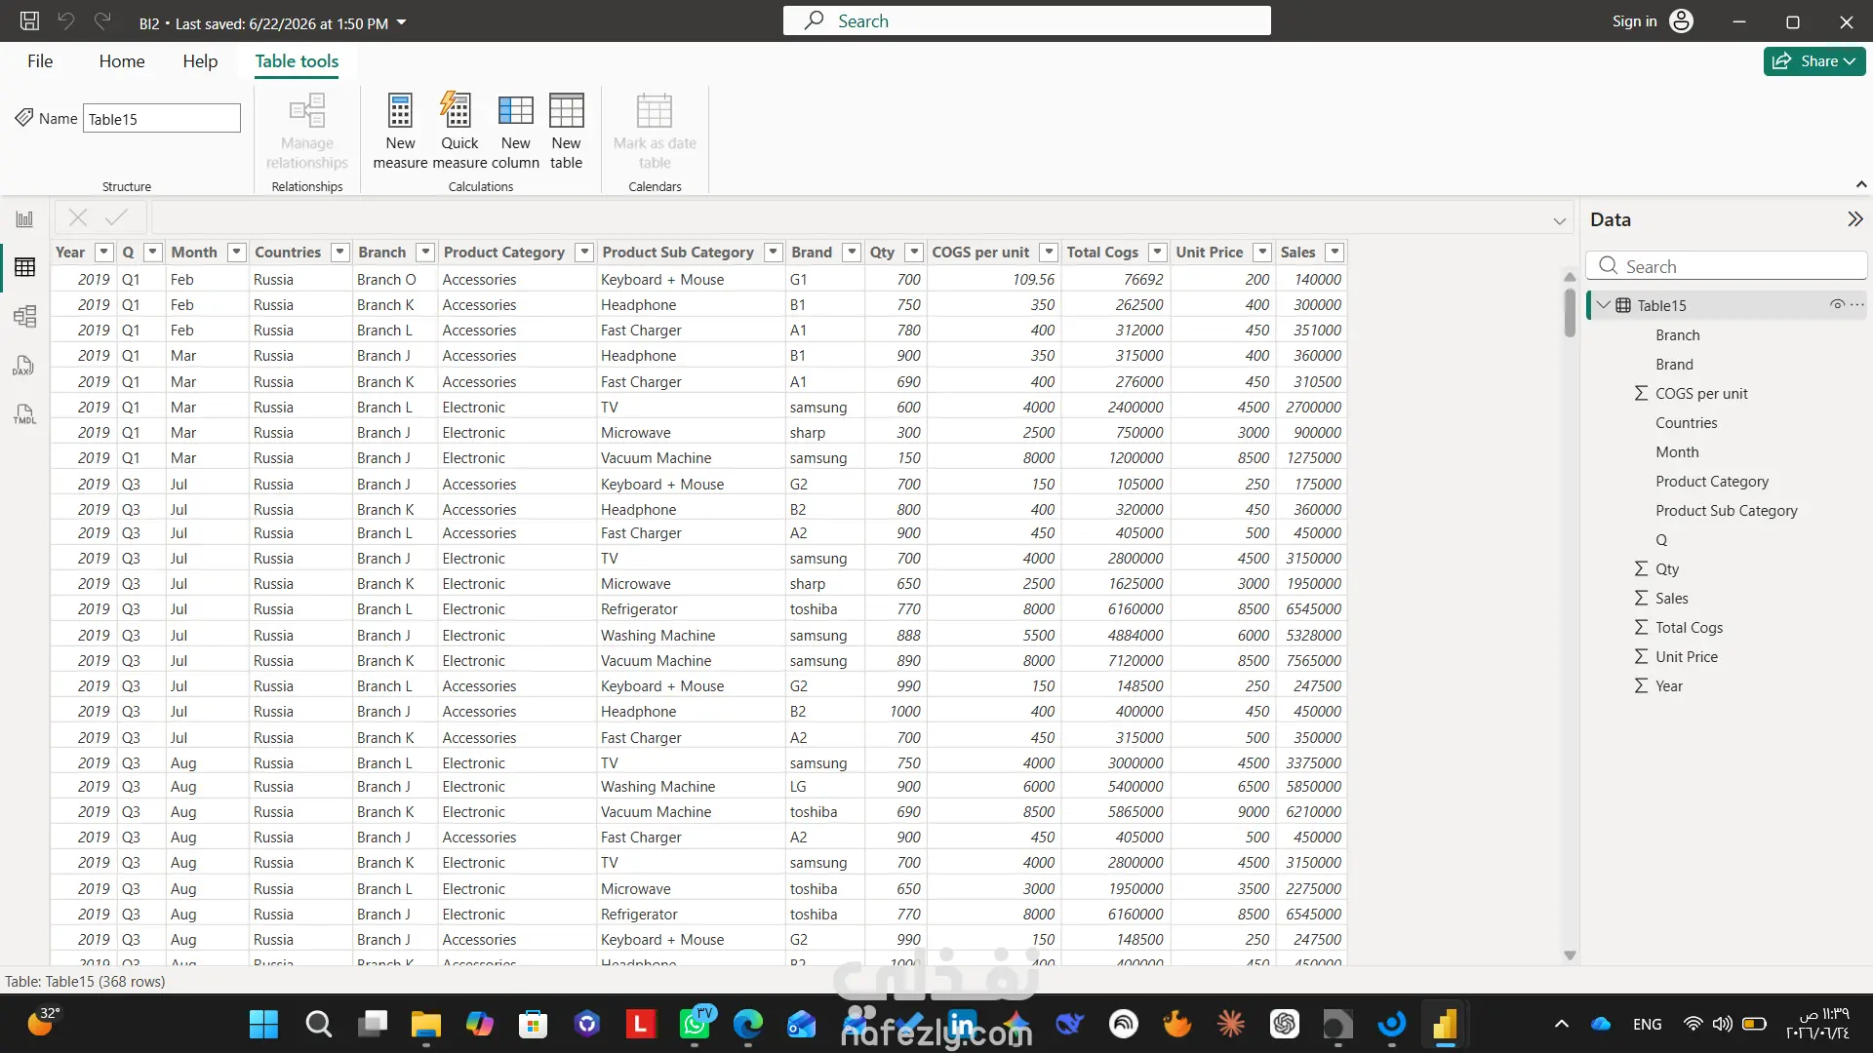Screen dimensions: 1873x1053
Task: Open Product Category filter dropdown
Action: [584, 253]
